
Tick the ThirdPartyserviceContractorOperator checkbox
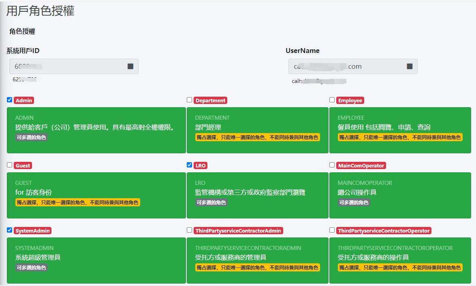point(332,230)
